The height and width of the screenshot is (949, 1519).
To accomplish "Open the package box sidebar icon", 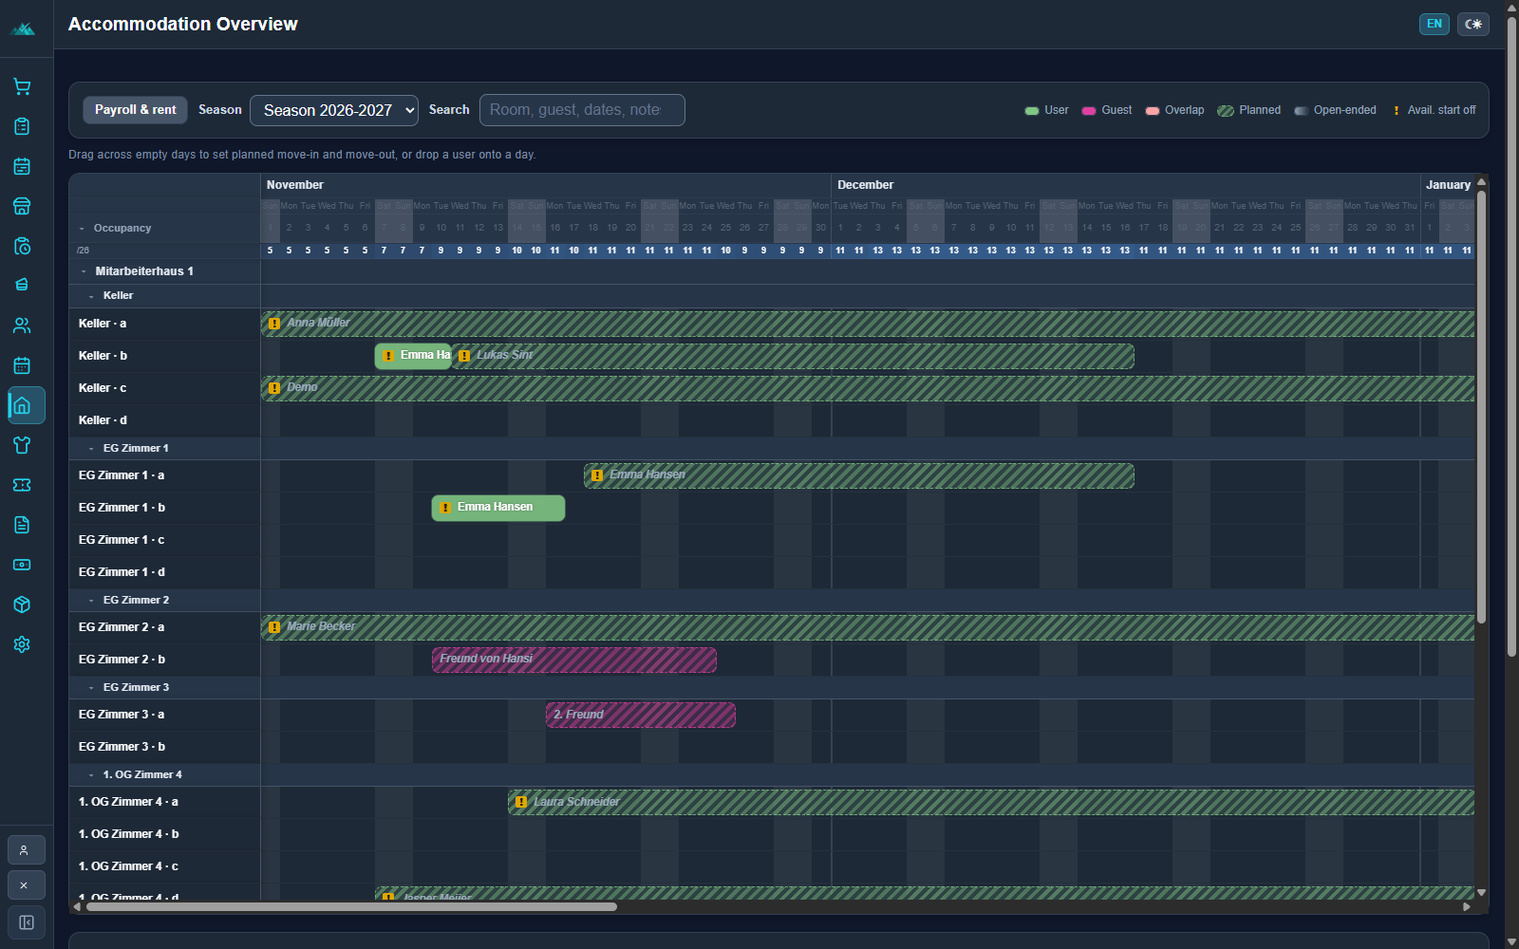I will [22, 605].
